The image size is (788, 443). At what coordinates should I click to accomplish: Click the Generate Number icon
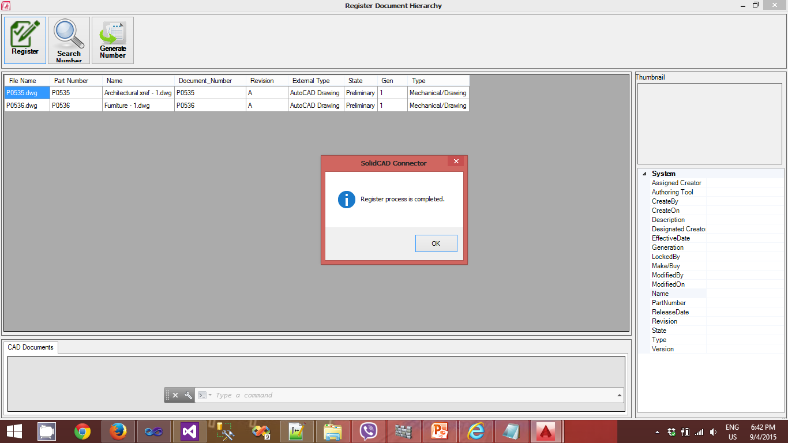click(x=112, y=40)
